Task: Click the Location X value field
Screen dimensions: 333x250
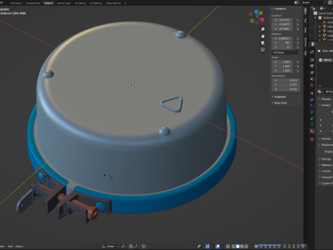Action: tap(282, 20)
